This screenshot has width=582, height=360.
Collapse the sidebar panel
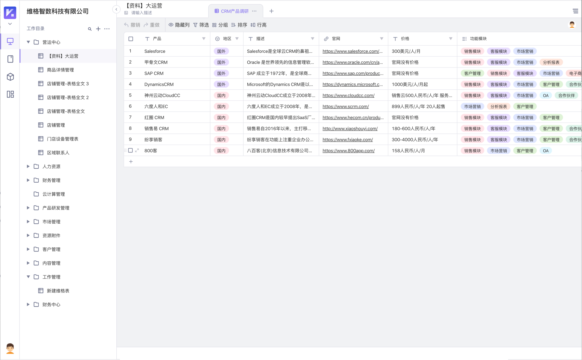(x=116, y=10)
